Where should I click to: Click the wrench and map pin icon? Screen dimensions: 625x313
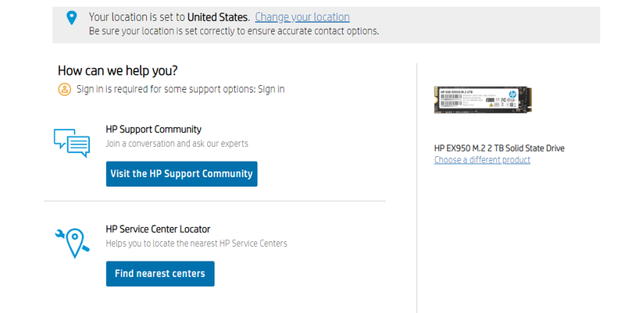pyautogui.click(x=72, y=243)
